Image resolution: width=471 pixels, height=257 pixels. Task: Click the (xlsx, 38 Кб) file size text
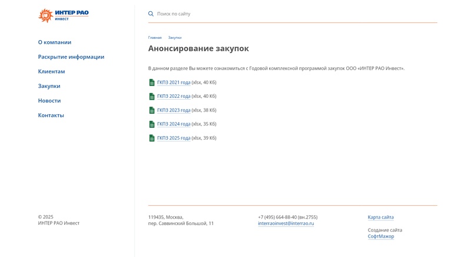204,110
